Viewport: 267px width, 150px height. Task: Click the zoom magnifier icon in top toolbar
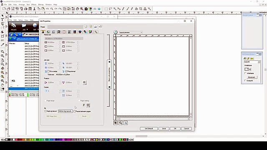(x=82, y=9)
